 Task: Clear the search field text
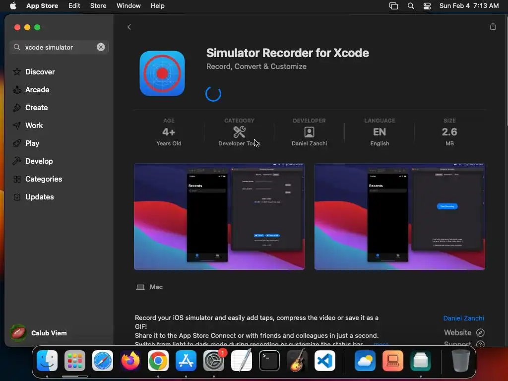tap(101, 47)
